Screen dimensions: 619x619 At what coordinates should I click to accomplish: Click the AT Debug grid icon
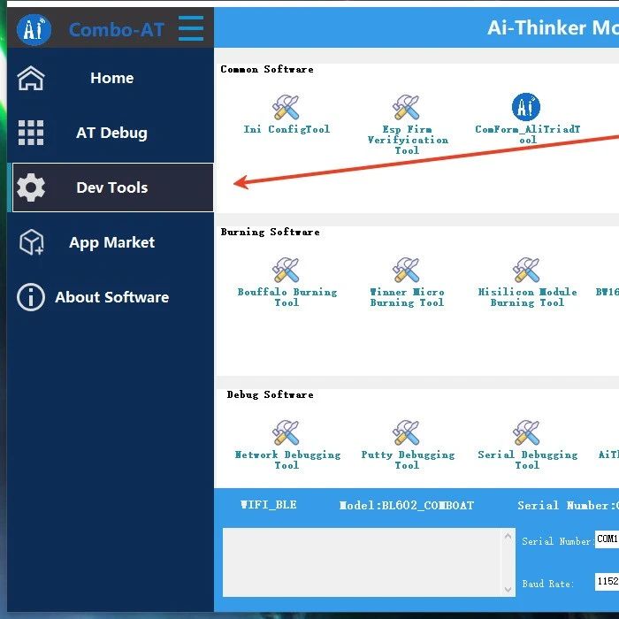(31, 133)
